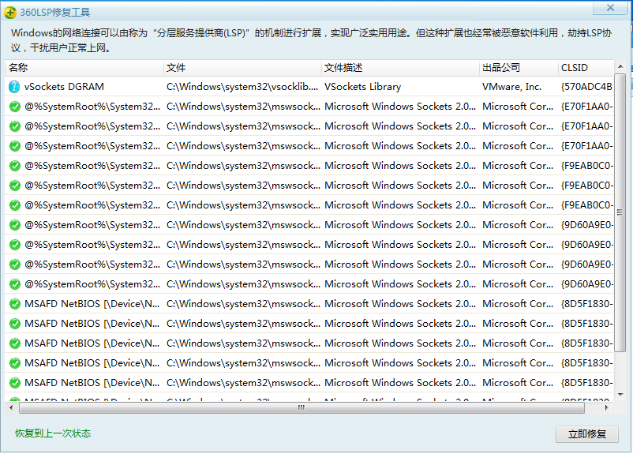Click green check icon of topmost {9D60A9E0- row
The height and width of the screenshot is (454, 633).
point(15,225)
